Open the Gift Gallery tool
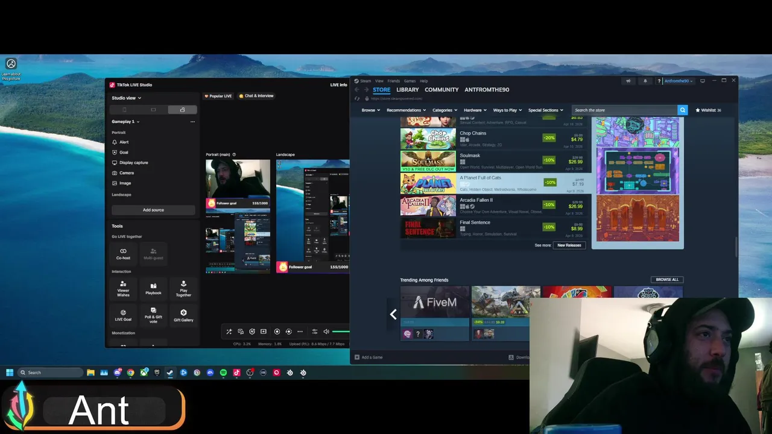 (x=183, y=315)
